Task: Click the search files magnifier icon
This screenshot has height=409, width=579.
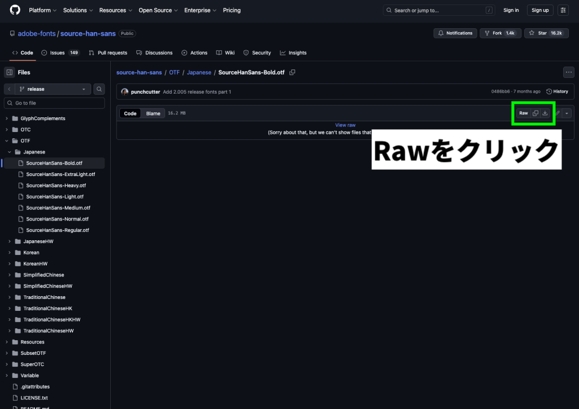Action: (99, 89)
